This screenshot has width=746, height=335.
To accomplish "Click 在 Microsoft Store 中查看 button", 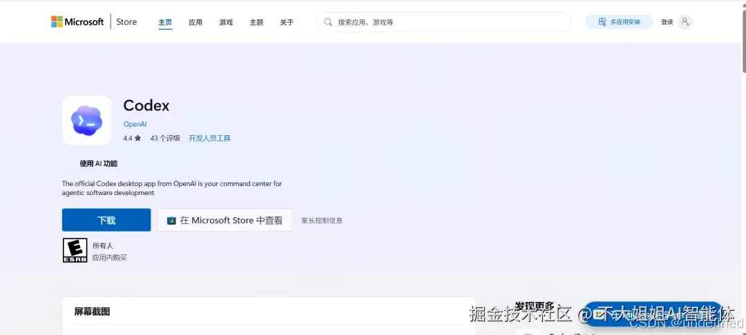I will pyautogui.click(x=224, y=220).
